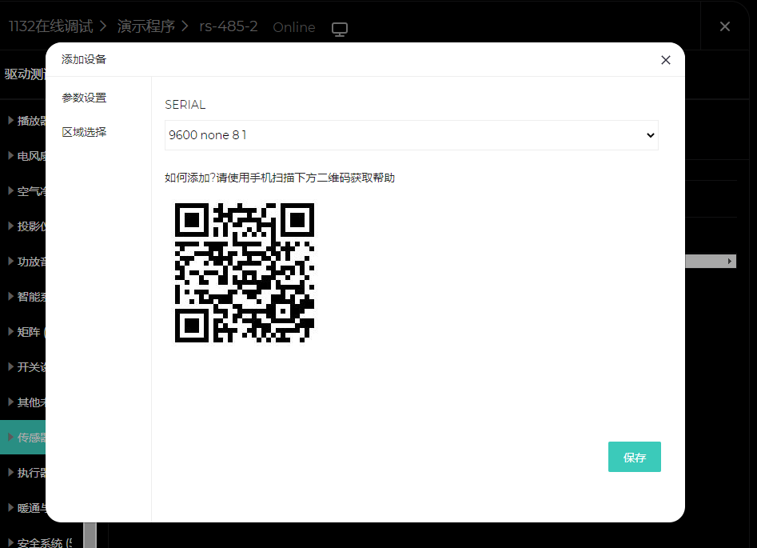Expand the 其他 tree category
Image resolution: width=757 pixels, height=548 pixels.
tap(10, 402)
